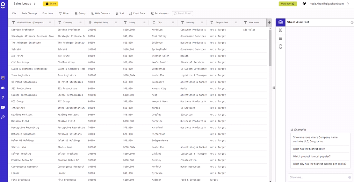Image resolution: width=354 pixels, height=182 pixels.
Task: Open the Gigasheet logo home icon
Action: click(3, 5)
